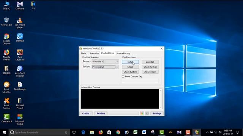
Task: Open Firefox from the taskbar
Action: tap(101, 132)
